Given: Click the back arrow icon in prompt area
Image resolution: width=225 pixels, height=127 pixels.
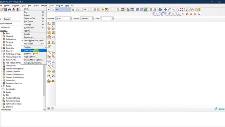Looking at the screenshot, I should (49, 108).
